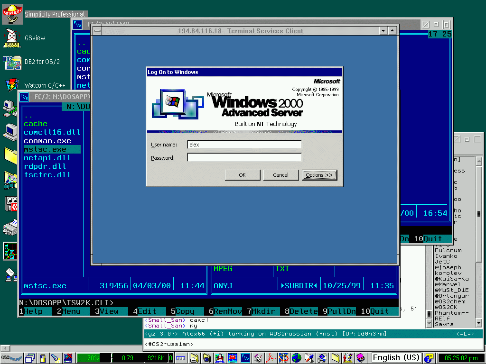Click the shutdown monitor icon in WarpCenter
Viewport: 486px width, 364px height.
68,358
